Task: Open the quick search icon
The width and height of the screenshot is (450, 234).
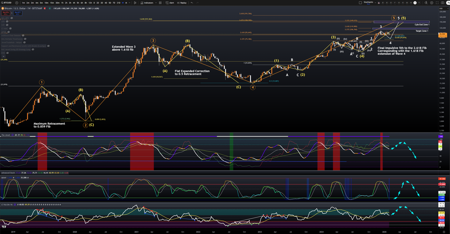Action: [426, 3]
